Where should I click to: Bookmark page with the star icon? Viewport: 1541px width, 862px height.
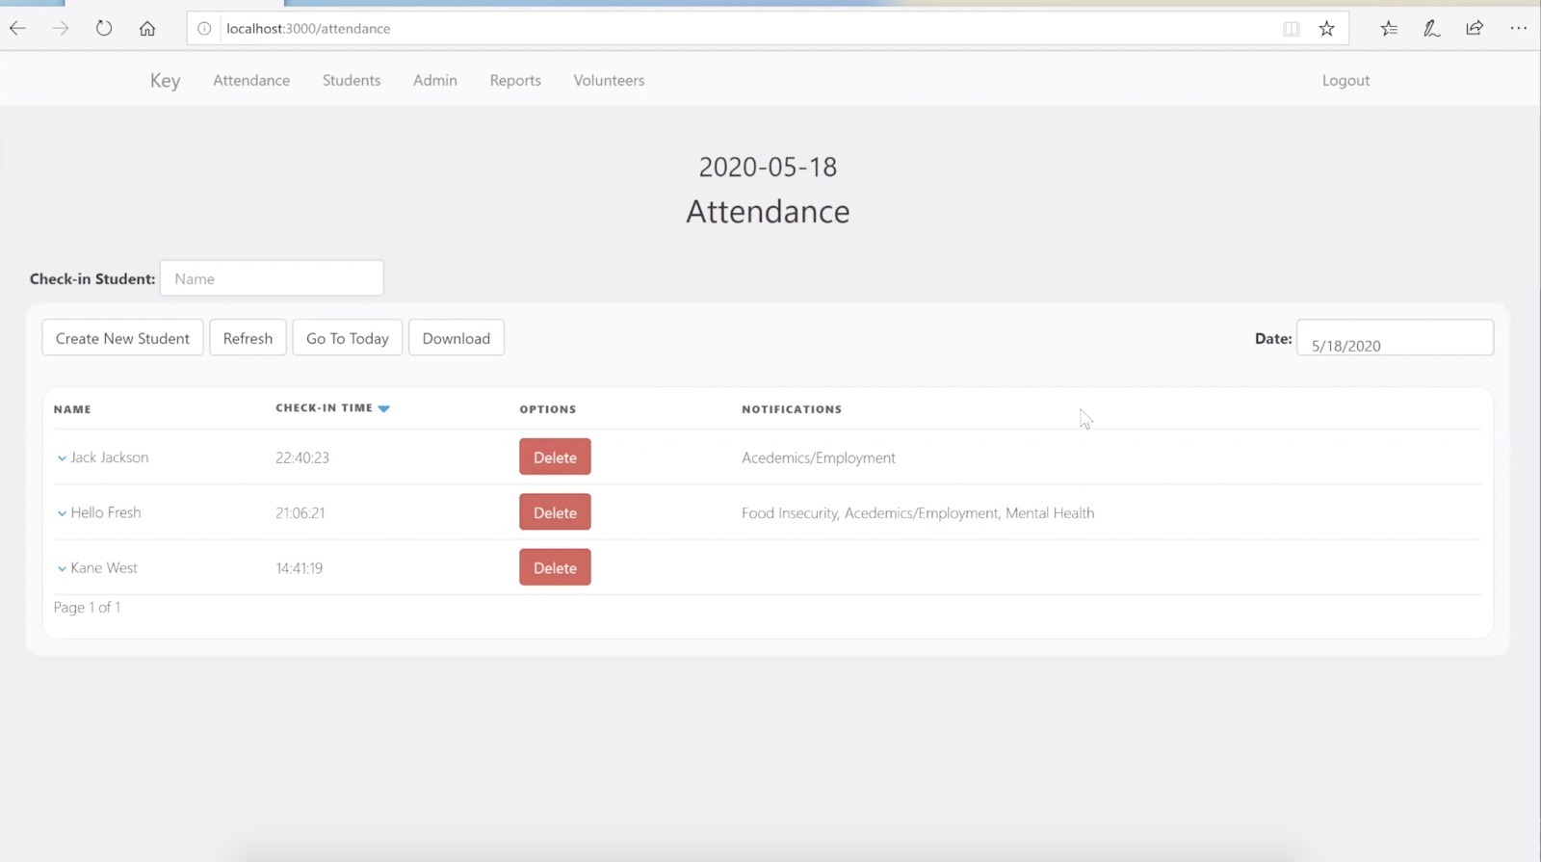[x=1326, y=29]
